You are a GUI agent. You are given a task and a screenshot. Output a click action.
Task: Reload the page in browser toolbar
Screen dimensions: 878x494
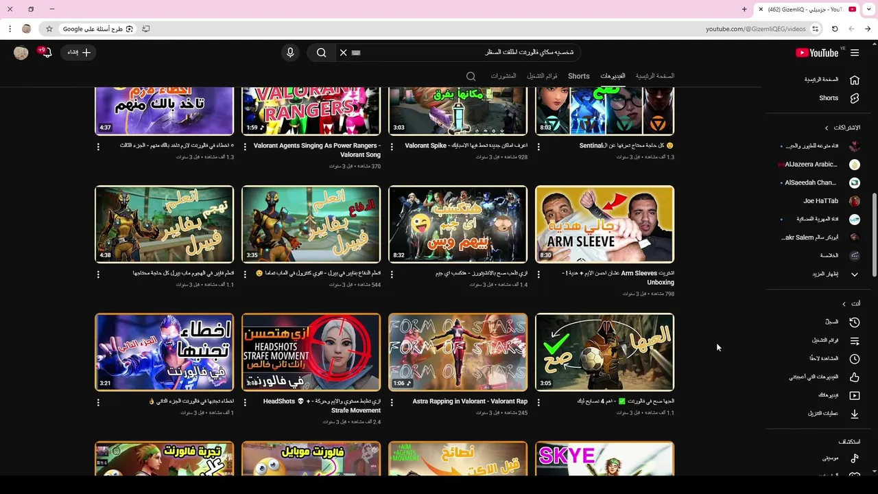[x=835, y=29]
